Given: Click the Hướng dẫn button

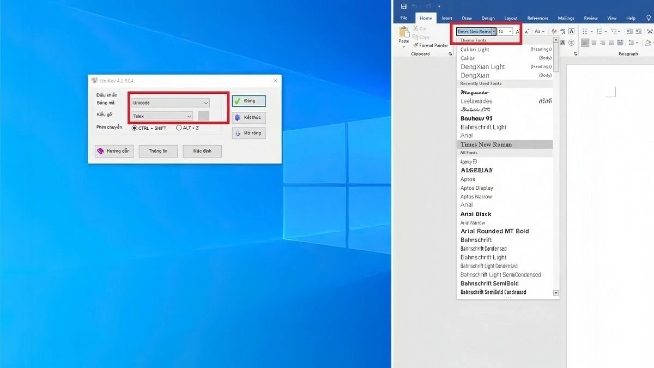Looking at the screenshot, I should tap(114, 151).
